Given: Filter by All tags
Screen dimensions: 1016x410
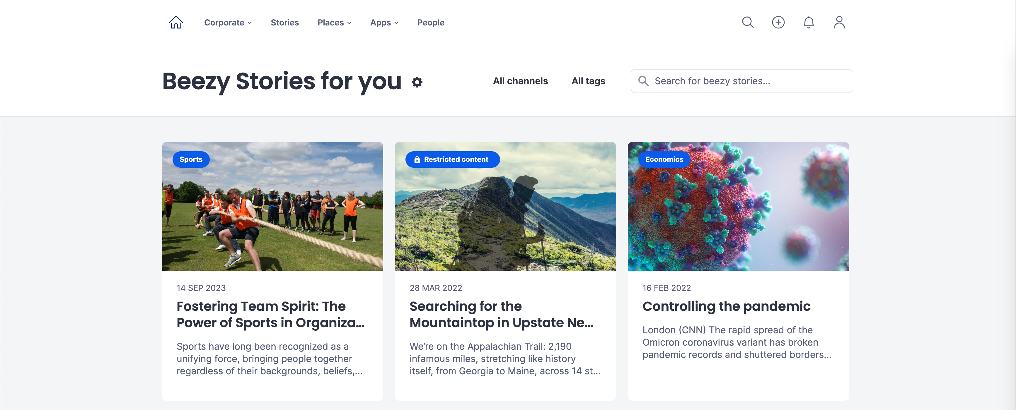Looking at the screenshot, I should point(588,81).
